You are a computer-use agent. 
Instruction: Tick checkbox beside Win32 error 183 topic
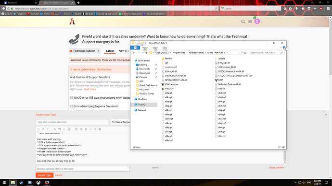[72, 98]
